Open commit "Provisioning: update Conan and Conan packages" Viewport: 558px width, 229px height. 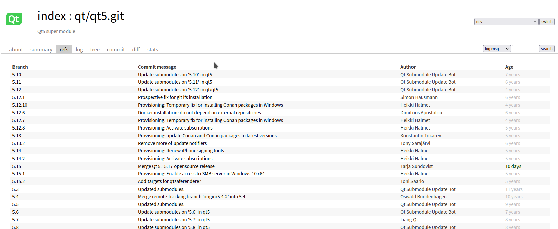pyautogui.click(x=207, y=136)
